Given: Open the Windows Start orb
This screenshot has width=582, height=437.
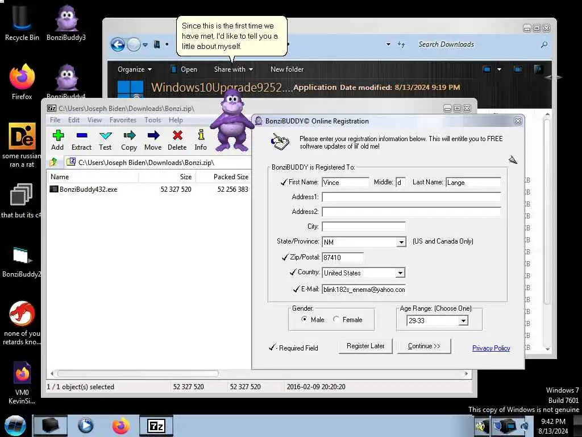Looking at the screenshot, I should point(15,426).
